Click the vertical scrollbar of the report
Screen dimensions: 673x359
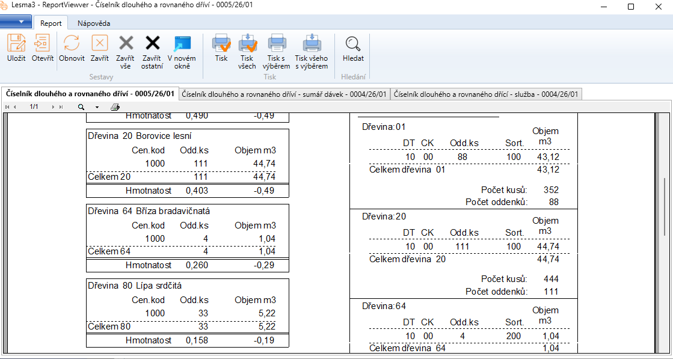tap(664, 204)
